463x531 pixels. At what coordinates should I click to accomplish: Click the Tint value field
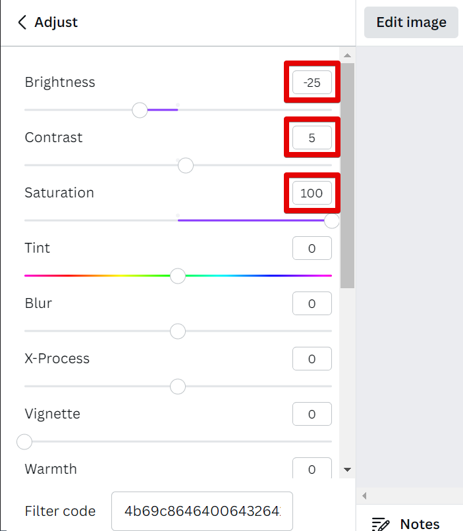click(x=312, y=248)
